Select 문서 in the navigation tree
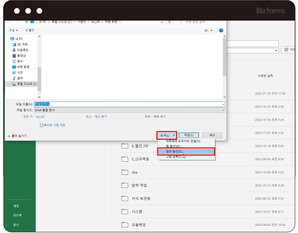 click(x=18, y=61)
